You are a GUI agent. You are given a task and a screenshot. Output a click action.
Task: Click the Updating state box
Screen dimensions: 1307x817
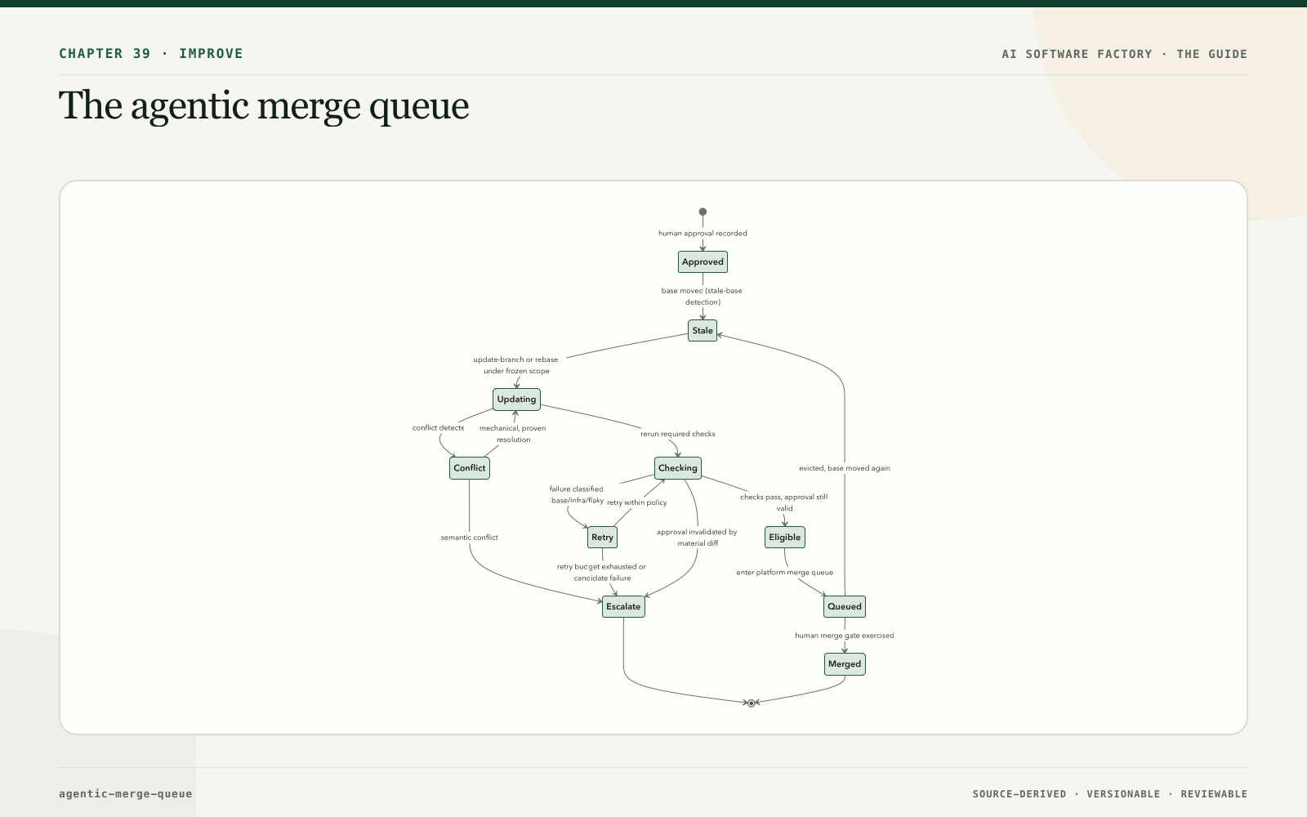click(516, 400)
